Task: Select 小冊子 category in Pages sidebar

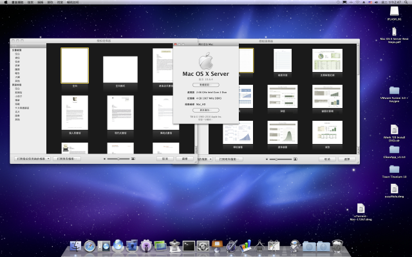Action: click(18, 96)
